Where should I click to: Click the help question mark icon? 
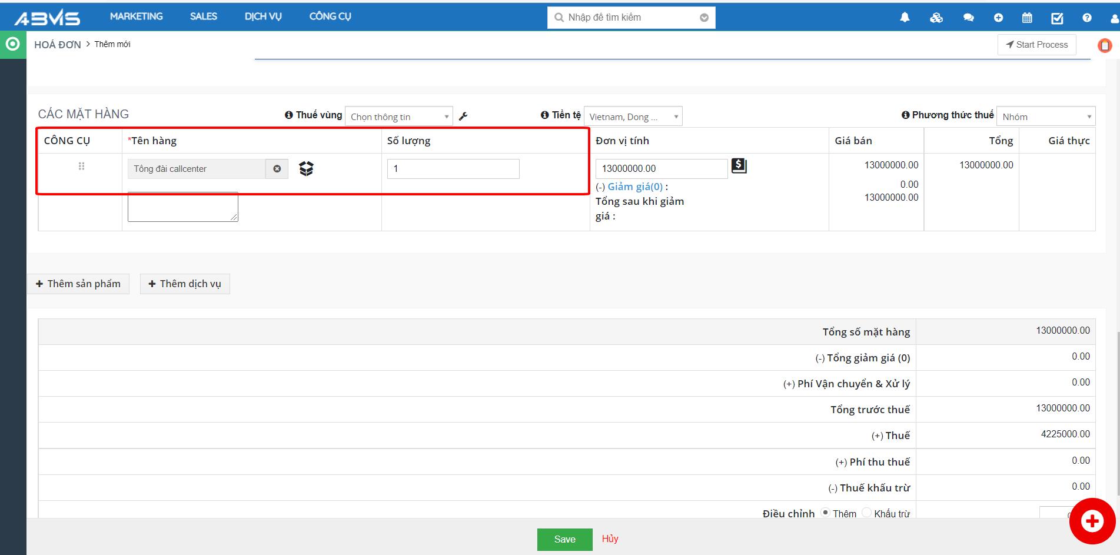click(x=1086, y=18)
